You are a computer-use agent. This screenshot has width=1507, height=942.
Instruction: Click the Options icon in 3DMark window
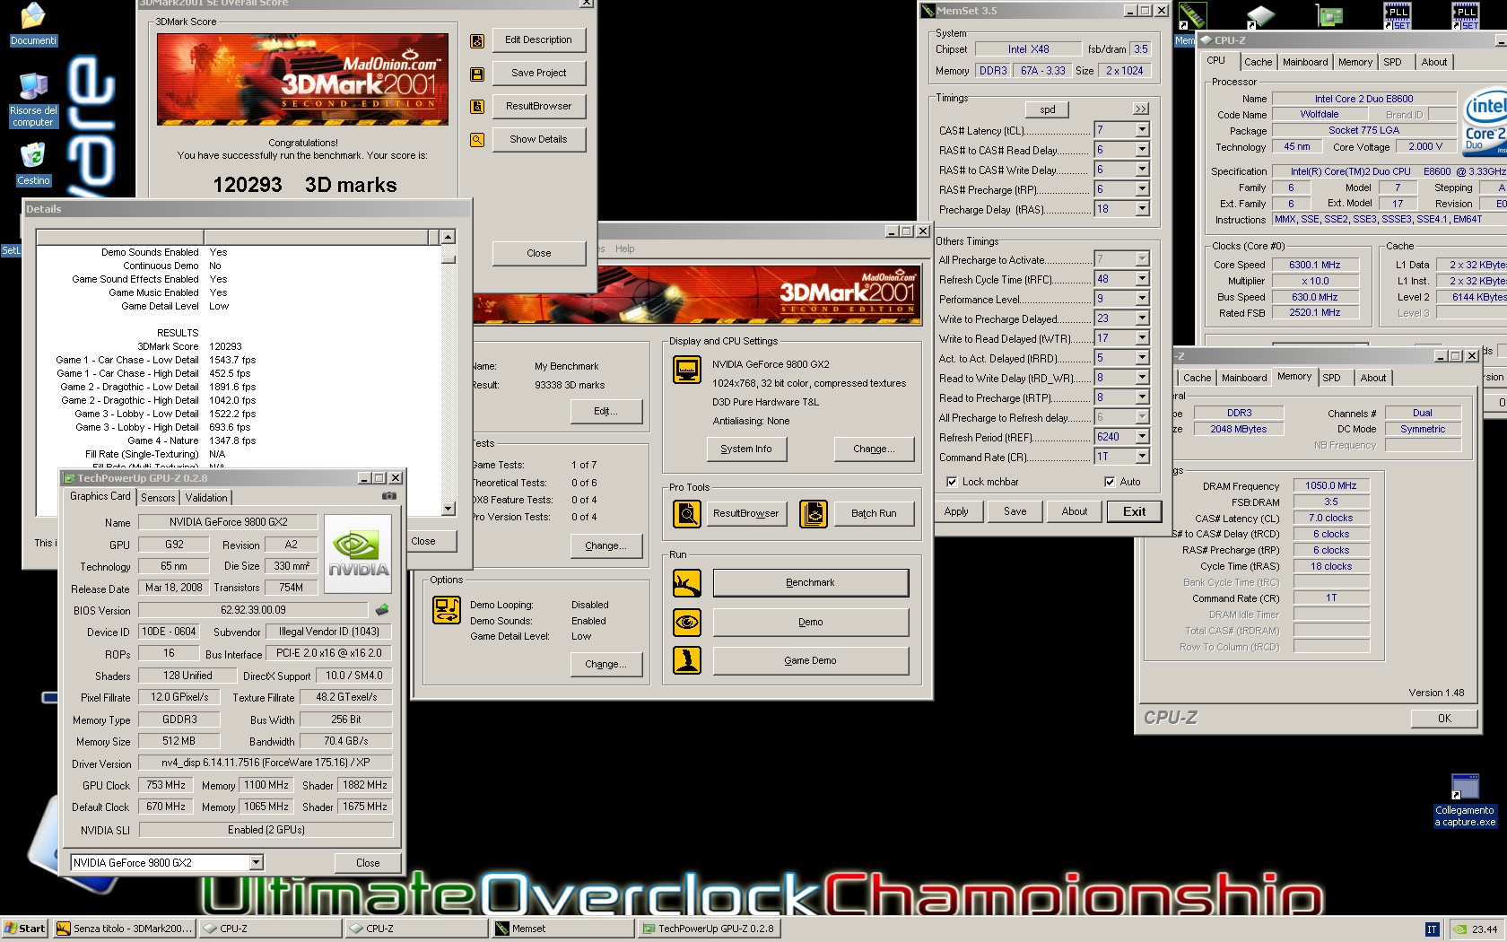447,610
